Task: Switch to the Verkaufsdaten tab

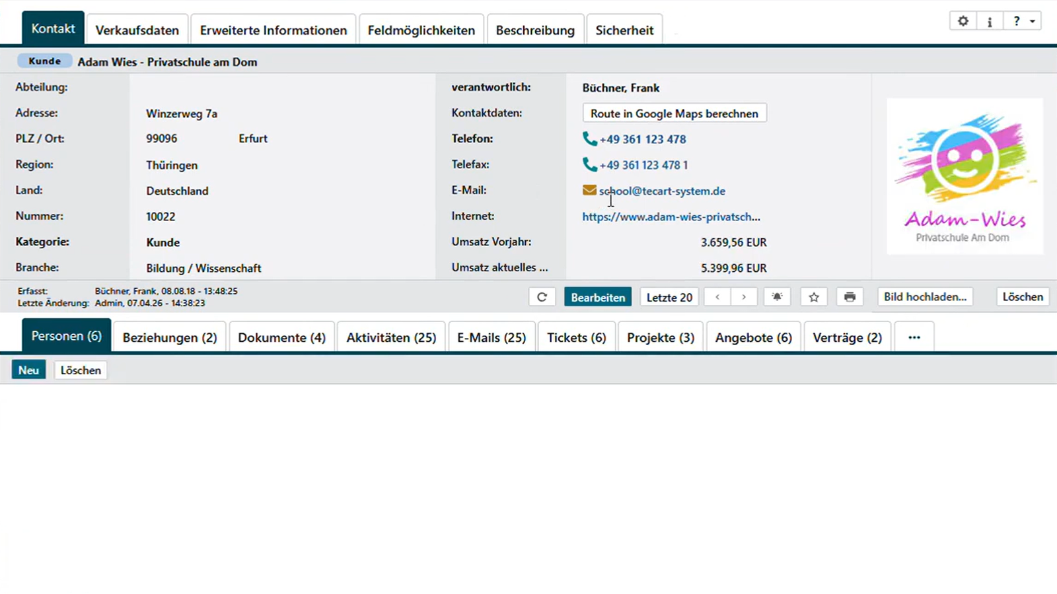Action: (x=137, y=30)
